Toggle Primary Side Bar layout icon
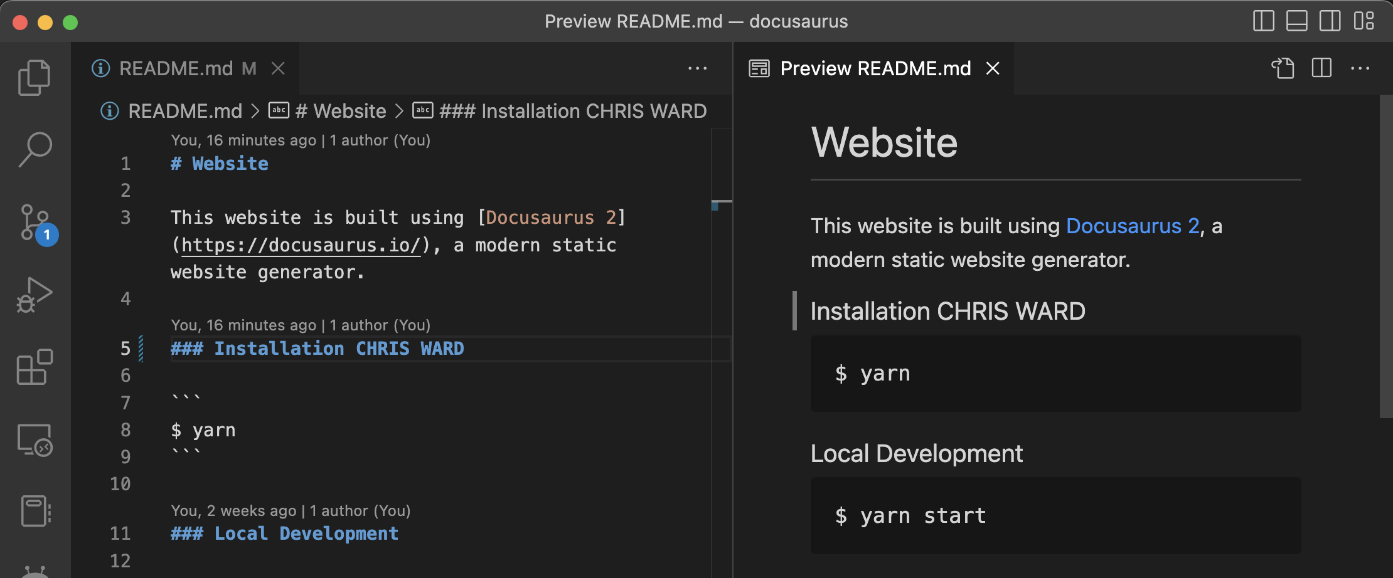Viewport: 1393px width, 578px height. pyautogui.click(x=1264, y=21)
